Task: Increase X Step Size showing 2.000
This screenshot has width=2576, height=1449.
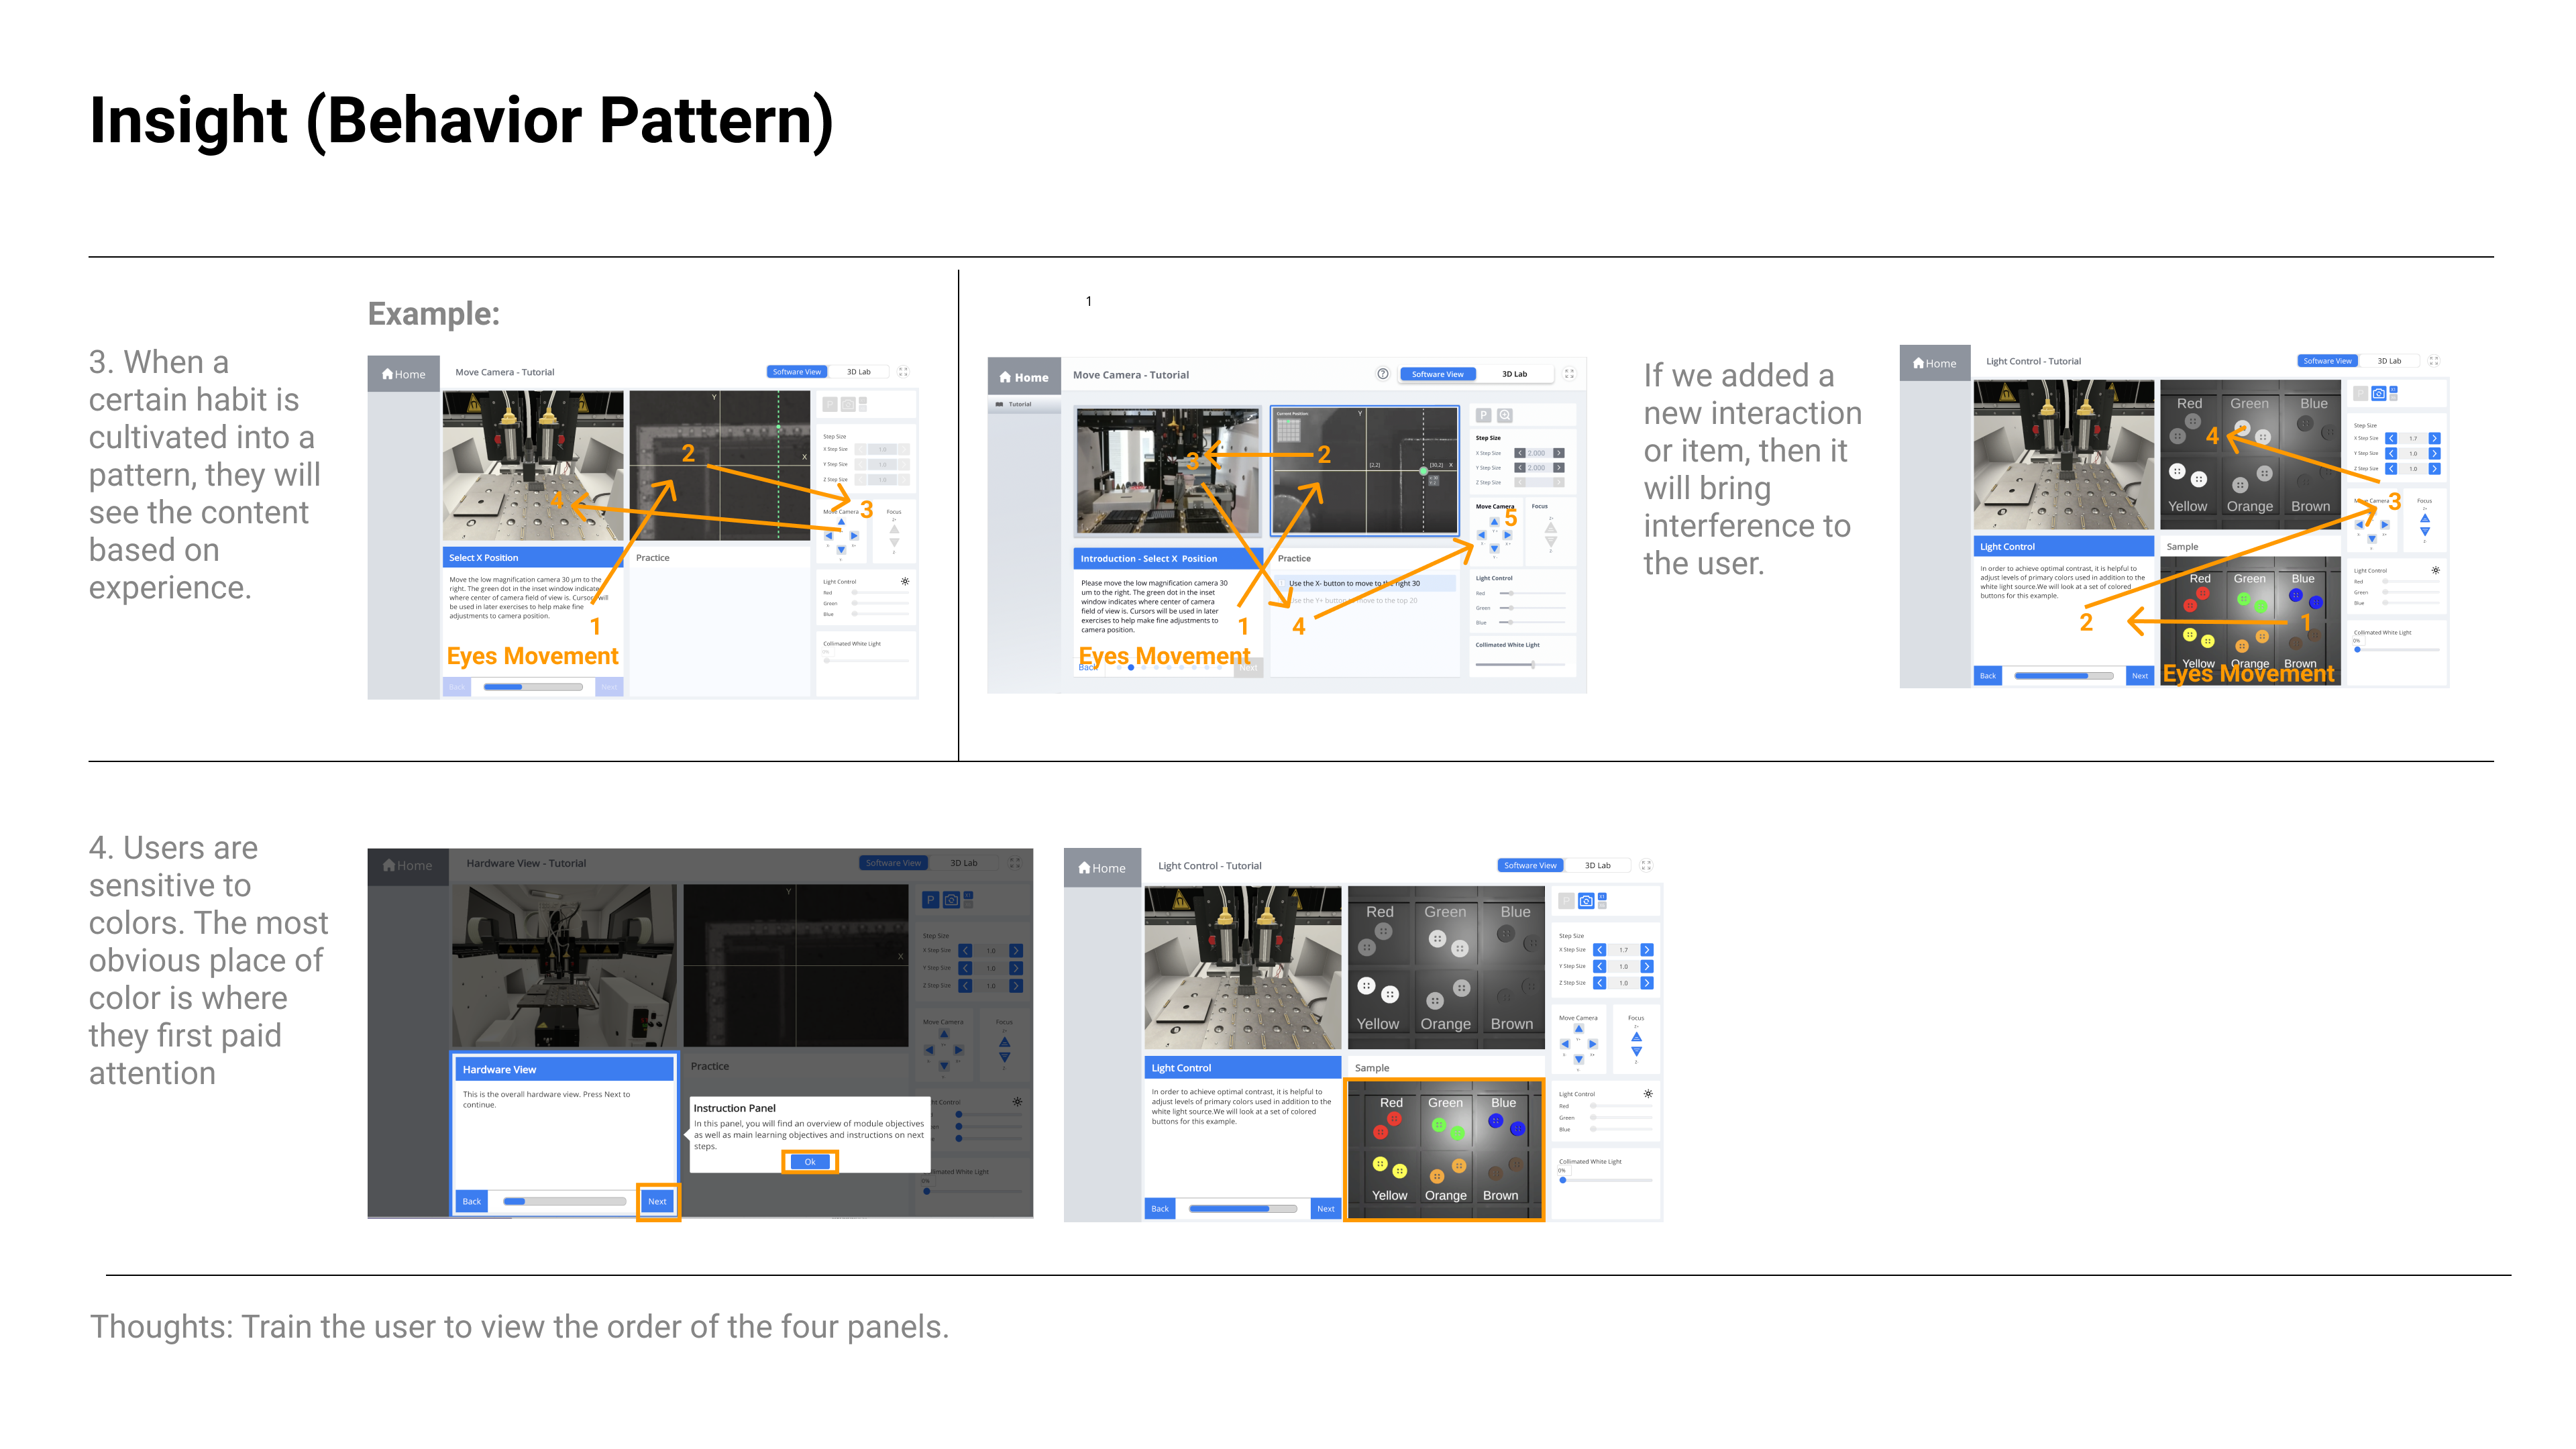Action: 1558,453
